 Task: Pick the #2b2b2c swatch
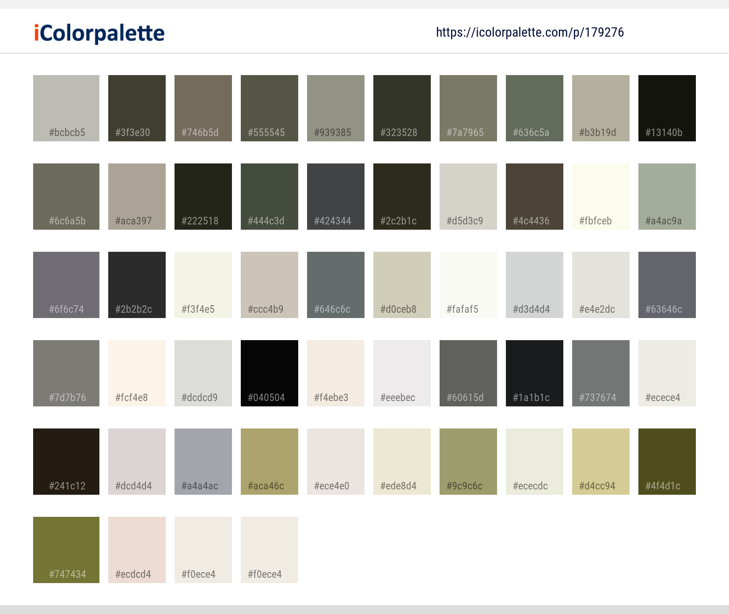point(137,285)
